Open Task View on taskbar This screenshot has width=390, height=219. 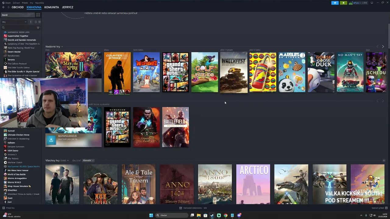[192, 215]
